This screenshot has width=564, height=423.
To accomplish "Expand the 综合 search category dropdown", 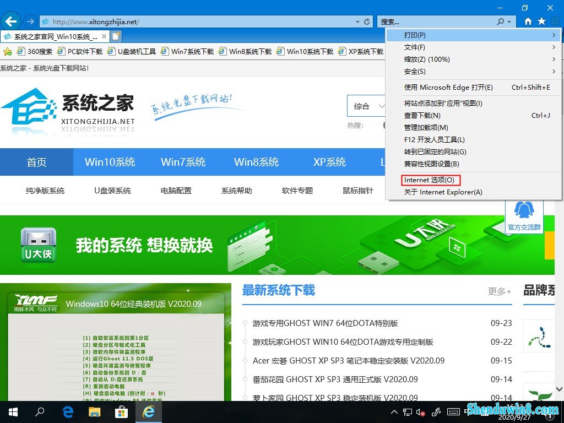I will pyautogui.click(x=366, y=106).
